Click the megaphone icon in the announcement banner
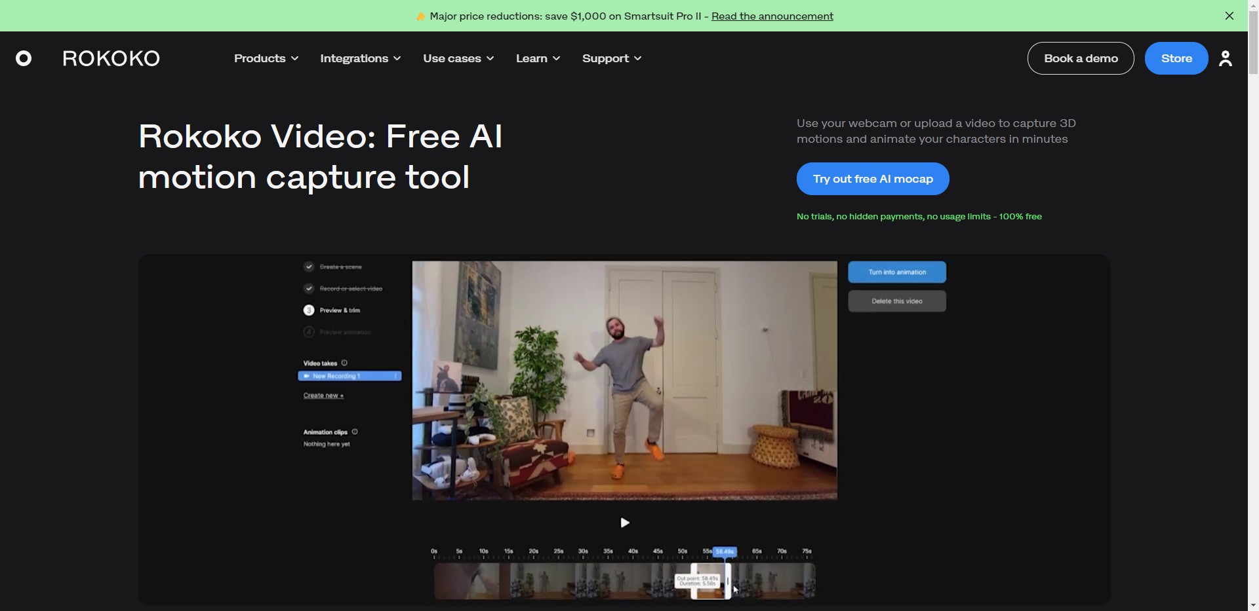 click(x=420, y=16)
